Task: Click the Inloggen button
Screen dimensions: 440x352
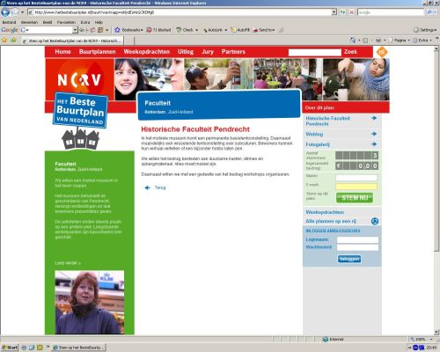Action: click(349, 259)
